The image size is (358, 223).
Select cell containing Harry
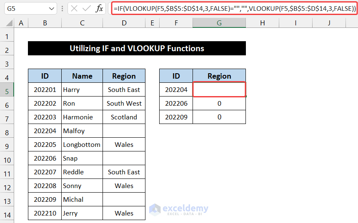point(82,89)
